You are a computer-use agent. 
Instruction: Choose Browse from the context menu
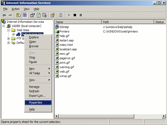[x=38, y=46]
